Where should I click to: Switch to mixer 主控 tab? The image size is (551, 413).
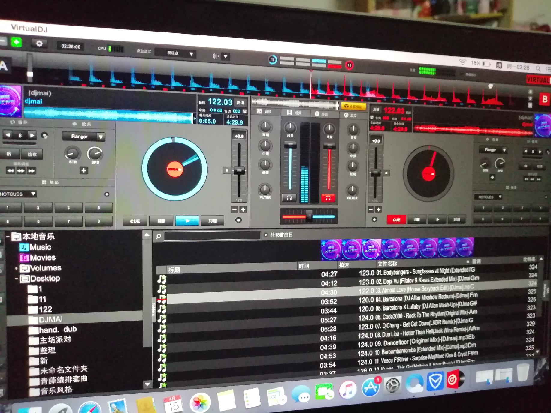tap(351, 115)
